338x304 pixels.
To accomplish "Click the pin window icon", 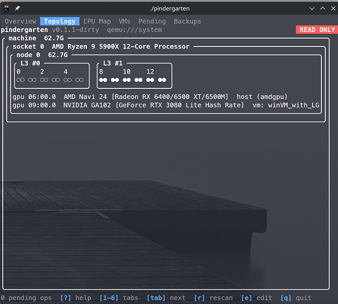I will 17,8.
